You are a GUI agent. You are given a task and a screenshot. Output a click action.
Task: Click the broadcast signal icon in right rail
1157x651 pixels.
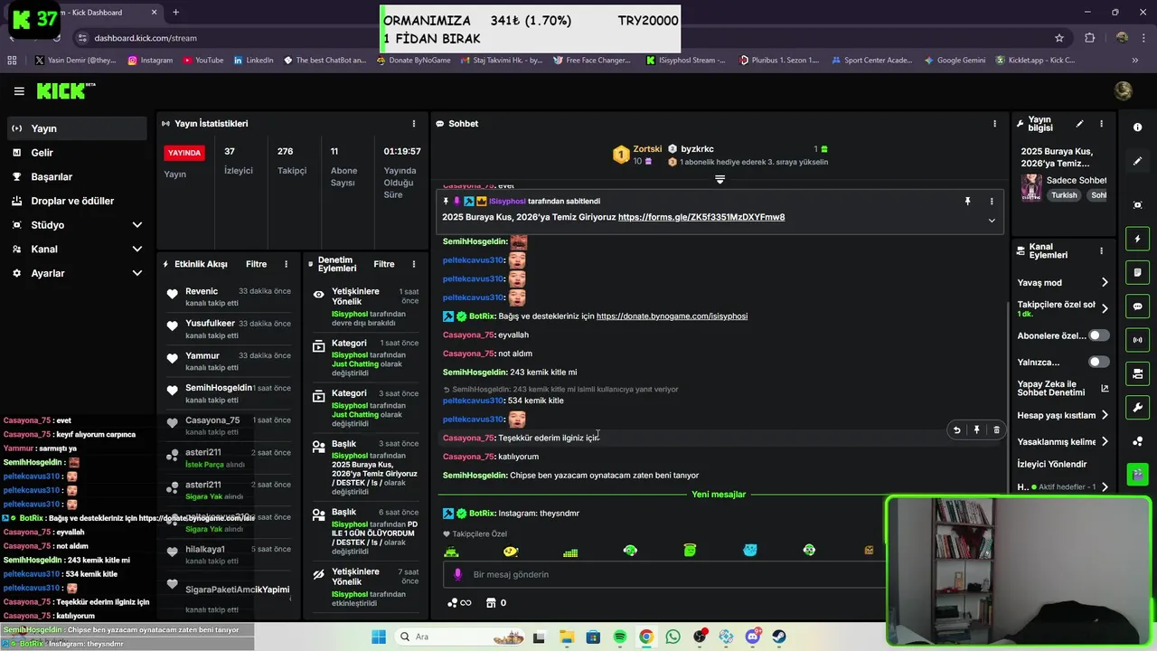[x=1137, y=340]
